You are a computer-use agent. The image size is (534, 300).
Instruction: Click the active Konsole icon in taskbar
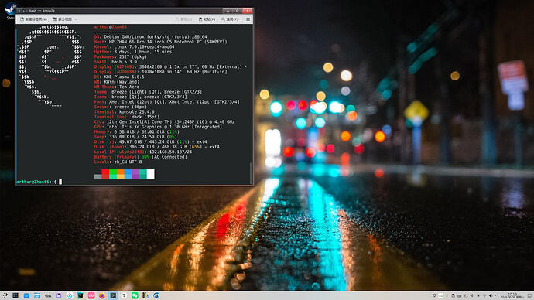(x=113, y=295)
